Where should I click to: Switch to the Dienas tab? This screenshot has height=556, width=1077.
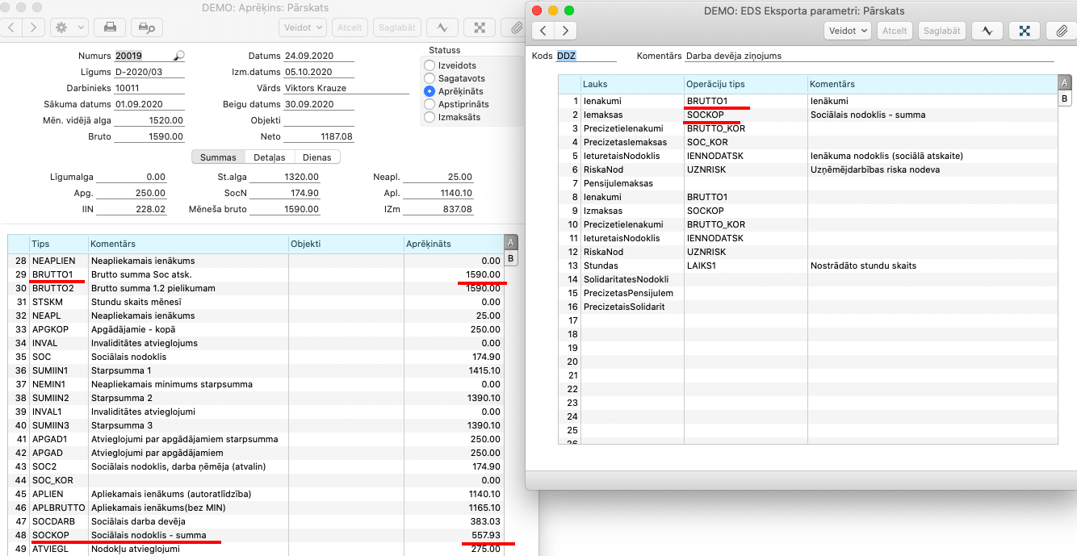click(316, 157)
